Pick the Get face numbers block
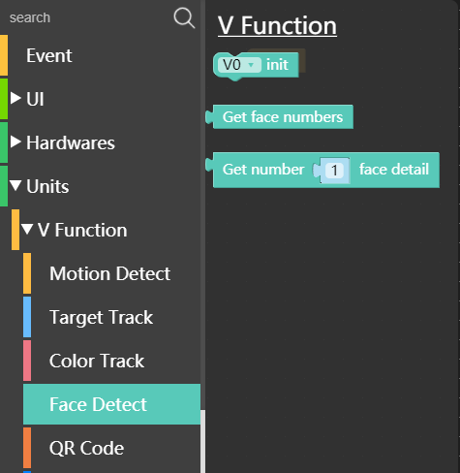This screenshot has width=460, height=473. pos(280,116)
